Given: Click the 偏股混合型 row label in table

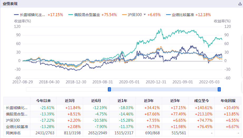Looking at the screenshot, I should (17, 114).
